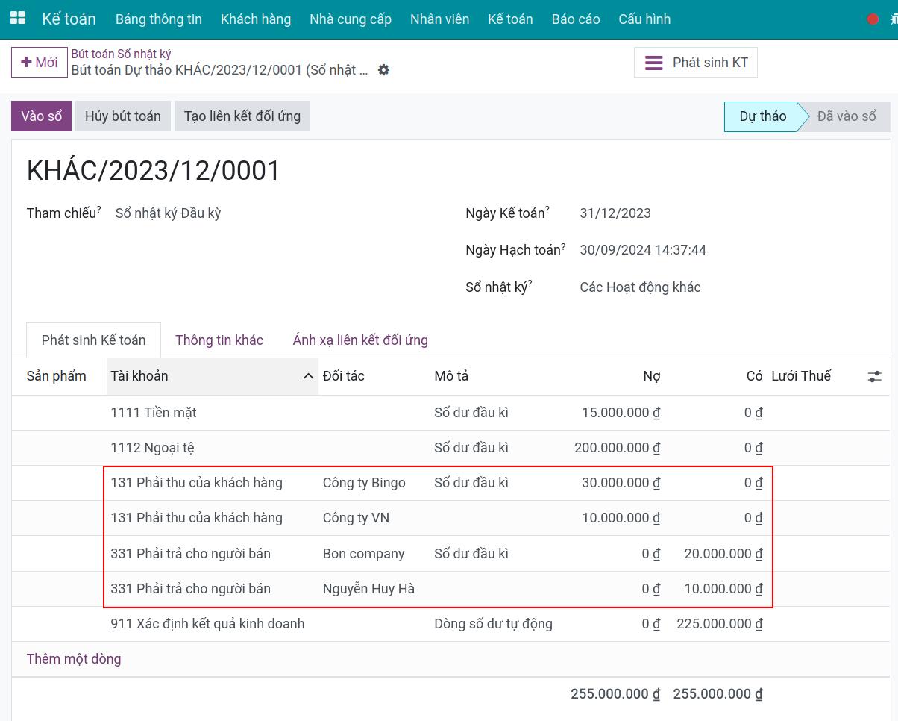Switch to Ánh xạ liên kết đối ứng tab
The width and height of the screenshot is (898, 721).
(x=360, y=340)
